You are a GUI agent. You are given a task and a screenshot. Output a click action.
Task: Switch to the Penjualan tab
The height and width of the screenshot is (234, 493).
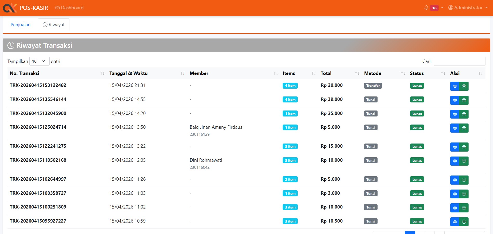pyautogui.click(x=21, y=25)
